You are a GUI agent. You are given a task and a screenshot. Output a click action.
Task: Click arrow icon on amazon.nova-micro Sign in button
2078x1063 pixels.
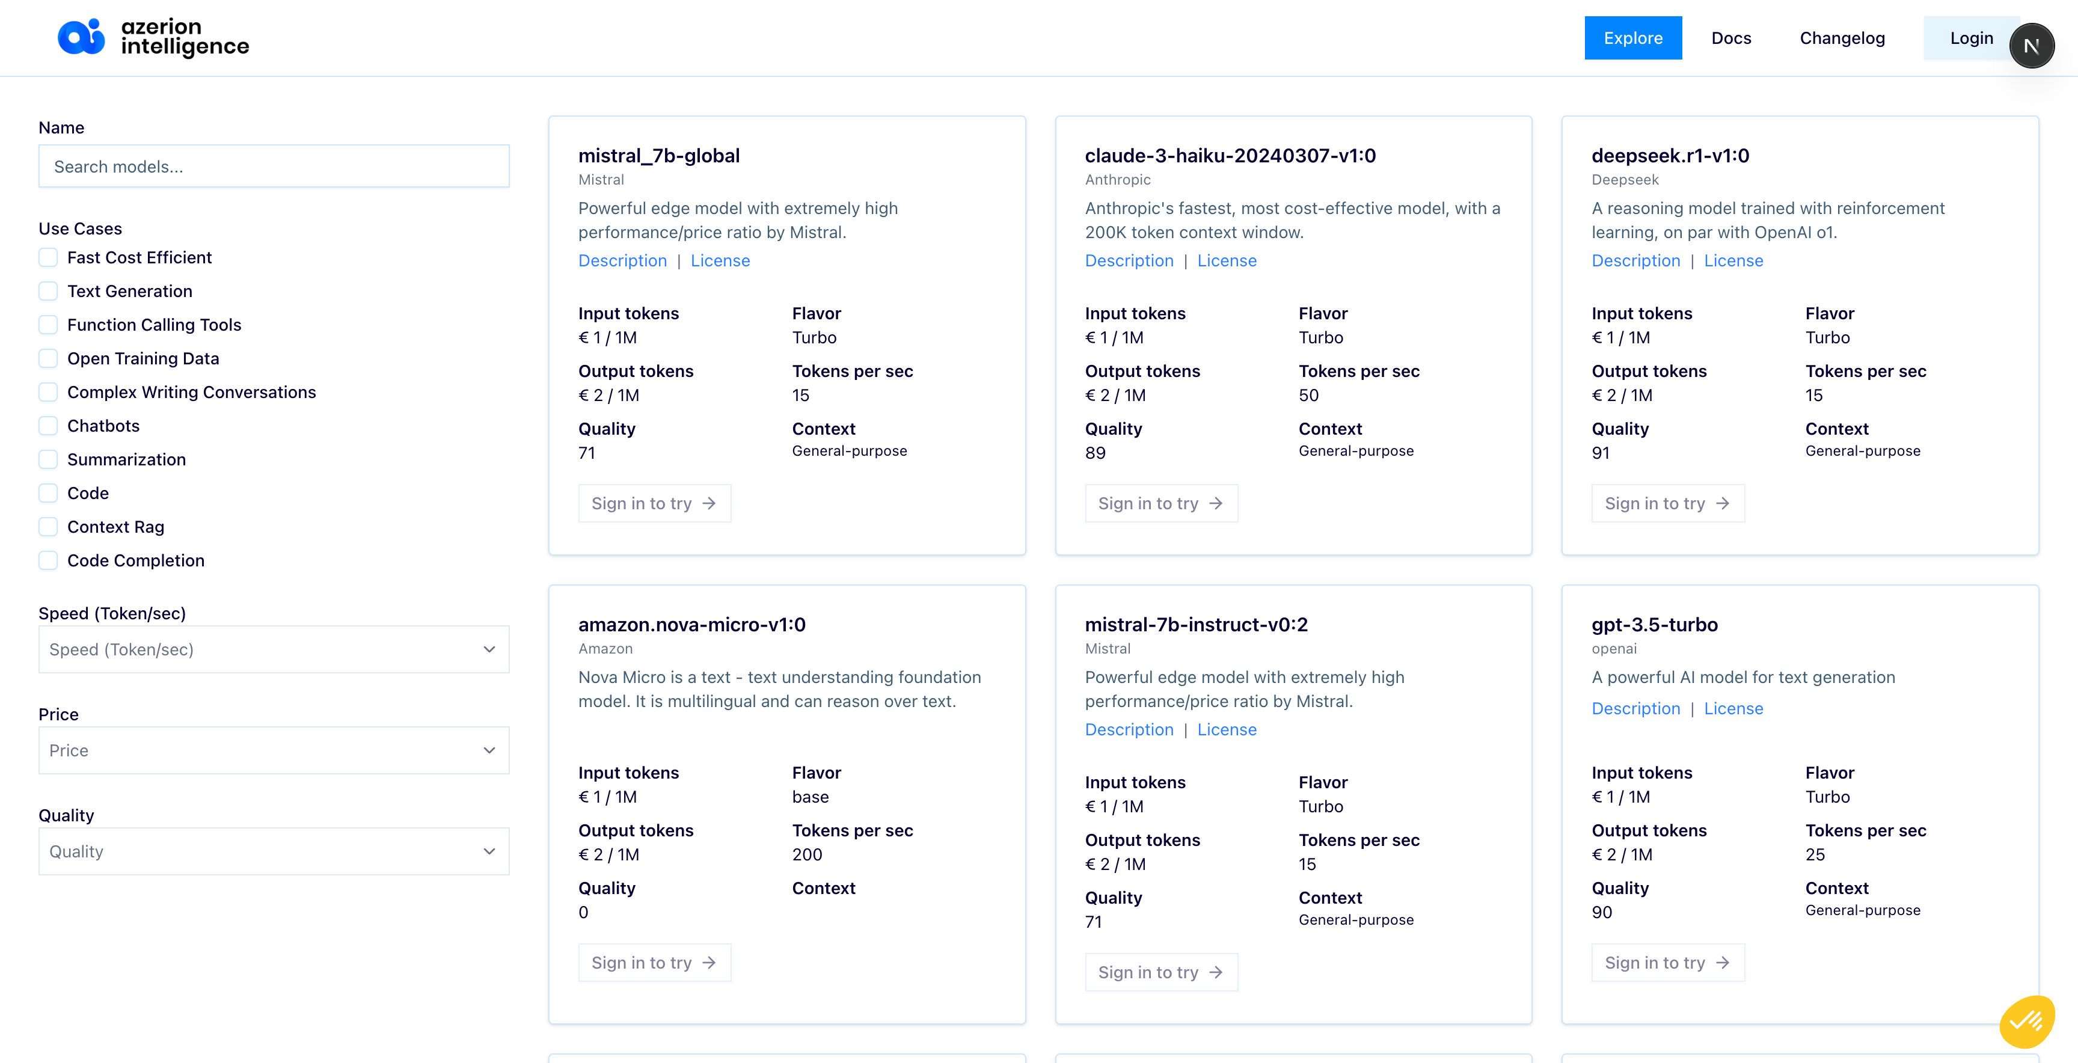click(709, 962)
